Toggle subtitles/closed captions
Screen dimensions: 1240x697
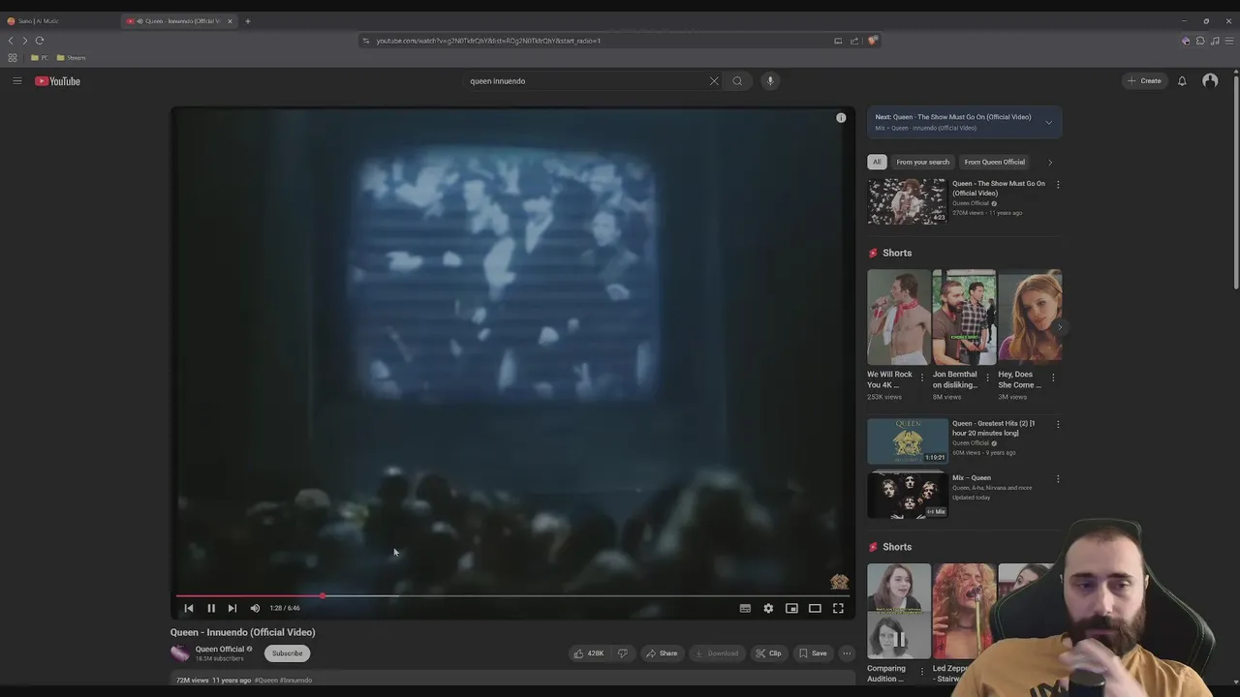click(745, 608)
